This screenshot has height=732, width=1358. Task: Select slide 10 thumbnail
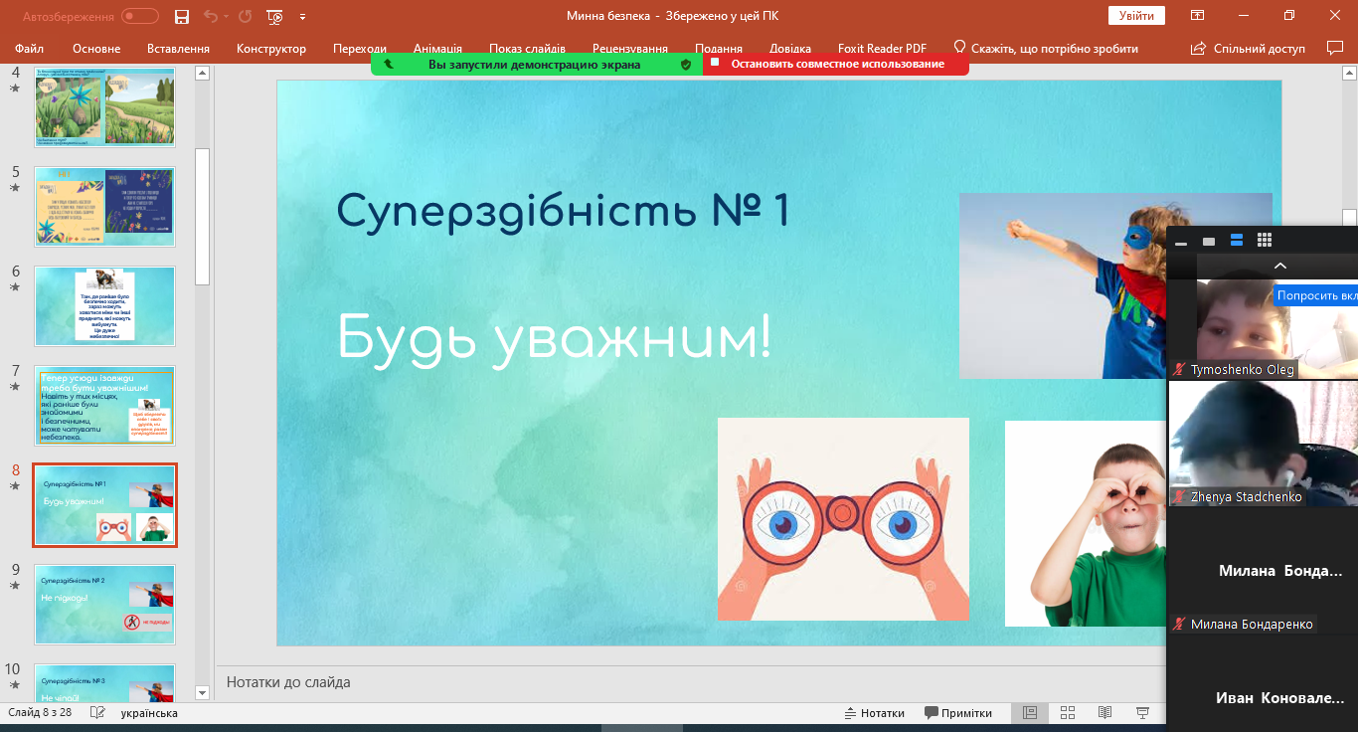tap(104, 682)
